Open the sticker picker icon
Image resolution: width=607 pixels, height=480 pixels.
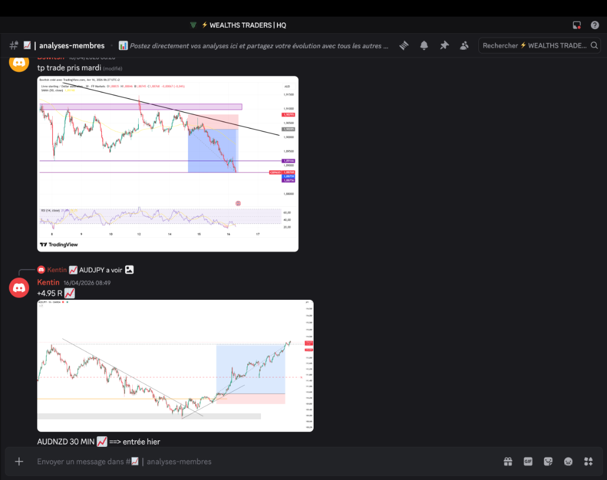548,462
